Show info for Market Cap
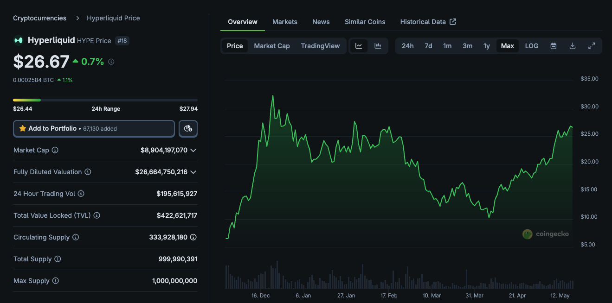Image resolution: width=612 pixels, height=303 pixels. pyautogui.click(x=55, y=150)
